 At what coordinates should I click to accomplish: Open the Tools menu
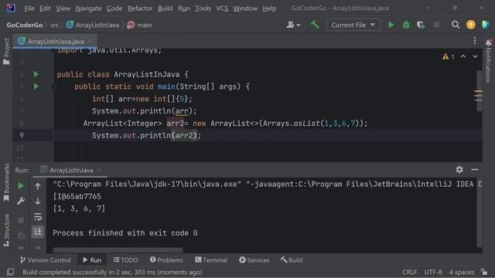203,8
